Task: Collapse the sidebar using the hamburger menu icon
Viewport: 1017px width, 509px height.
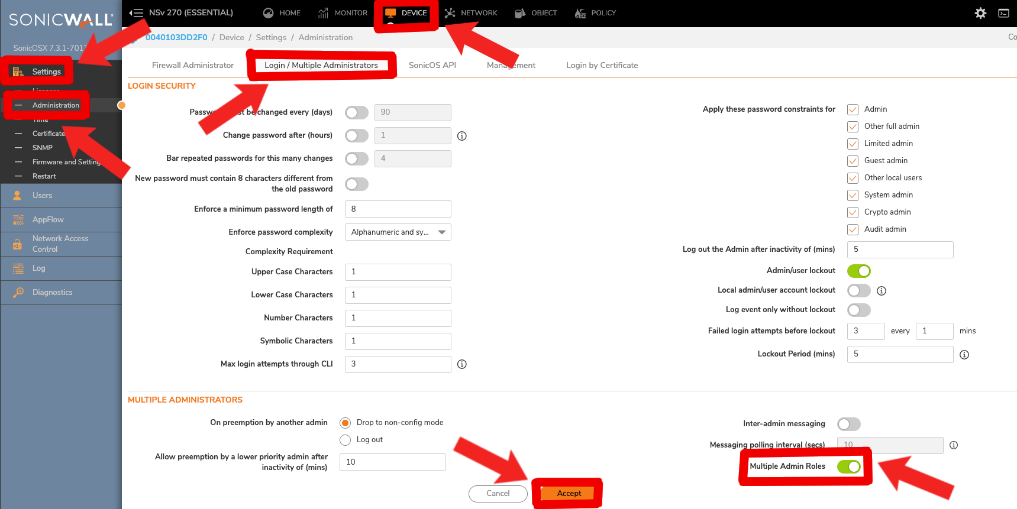Action: [x=136, y=13]
